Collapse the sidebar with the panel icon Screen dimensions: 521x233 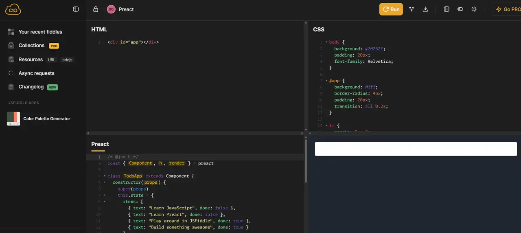coord(76,9)
